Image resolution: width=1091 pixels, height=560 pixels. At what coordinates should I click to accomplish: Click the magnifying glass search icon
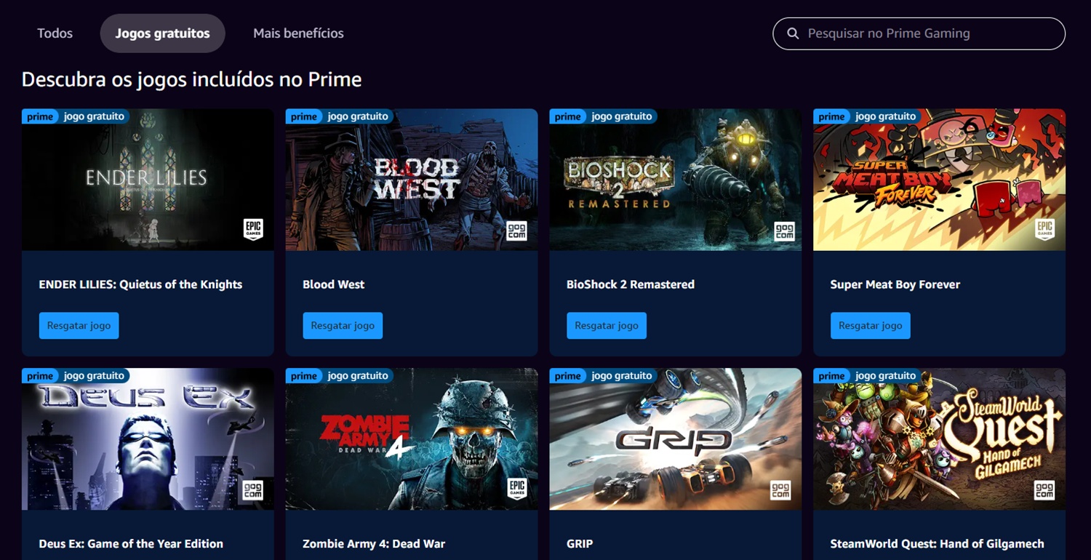click(794, 33)
